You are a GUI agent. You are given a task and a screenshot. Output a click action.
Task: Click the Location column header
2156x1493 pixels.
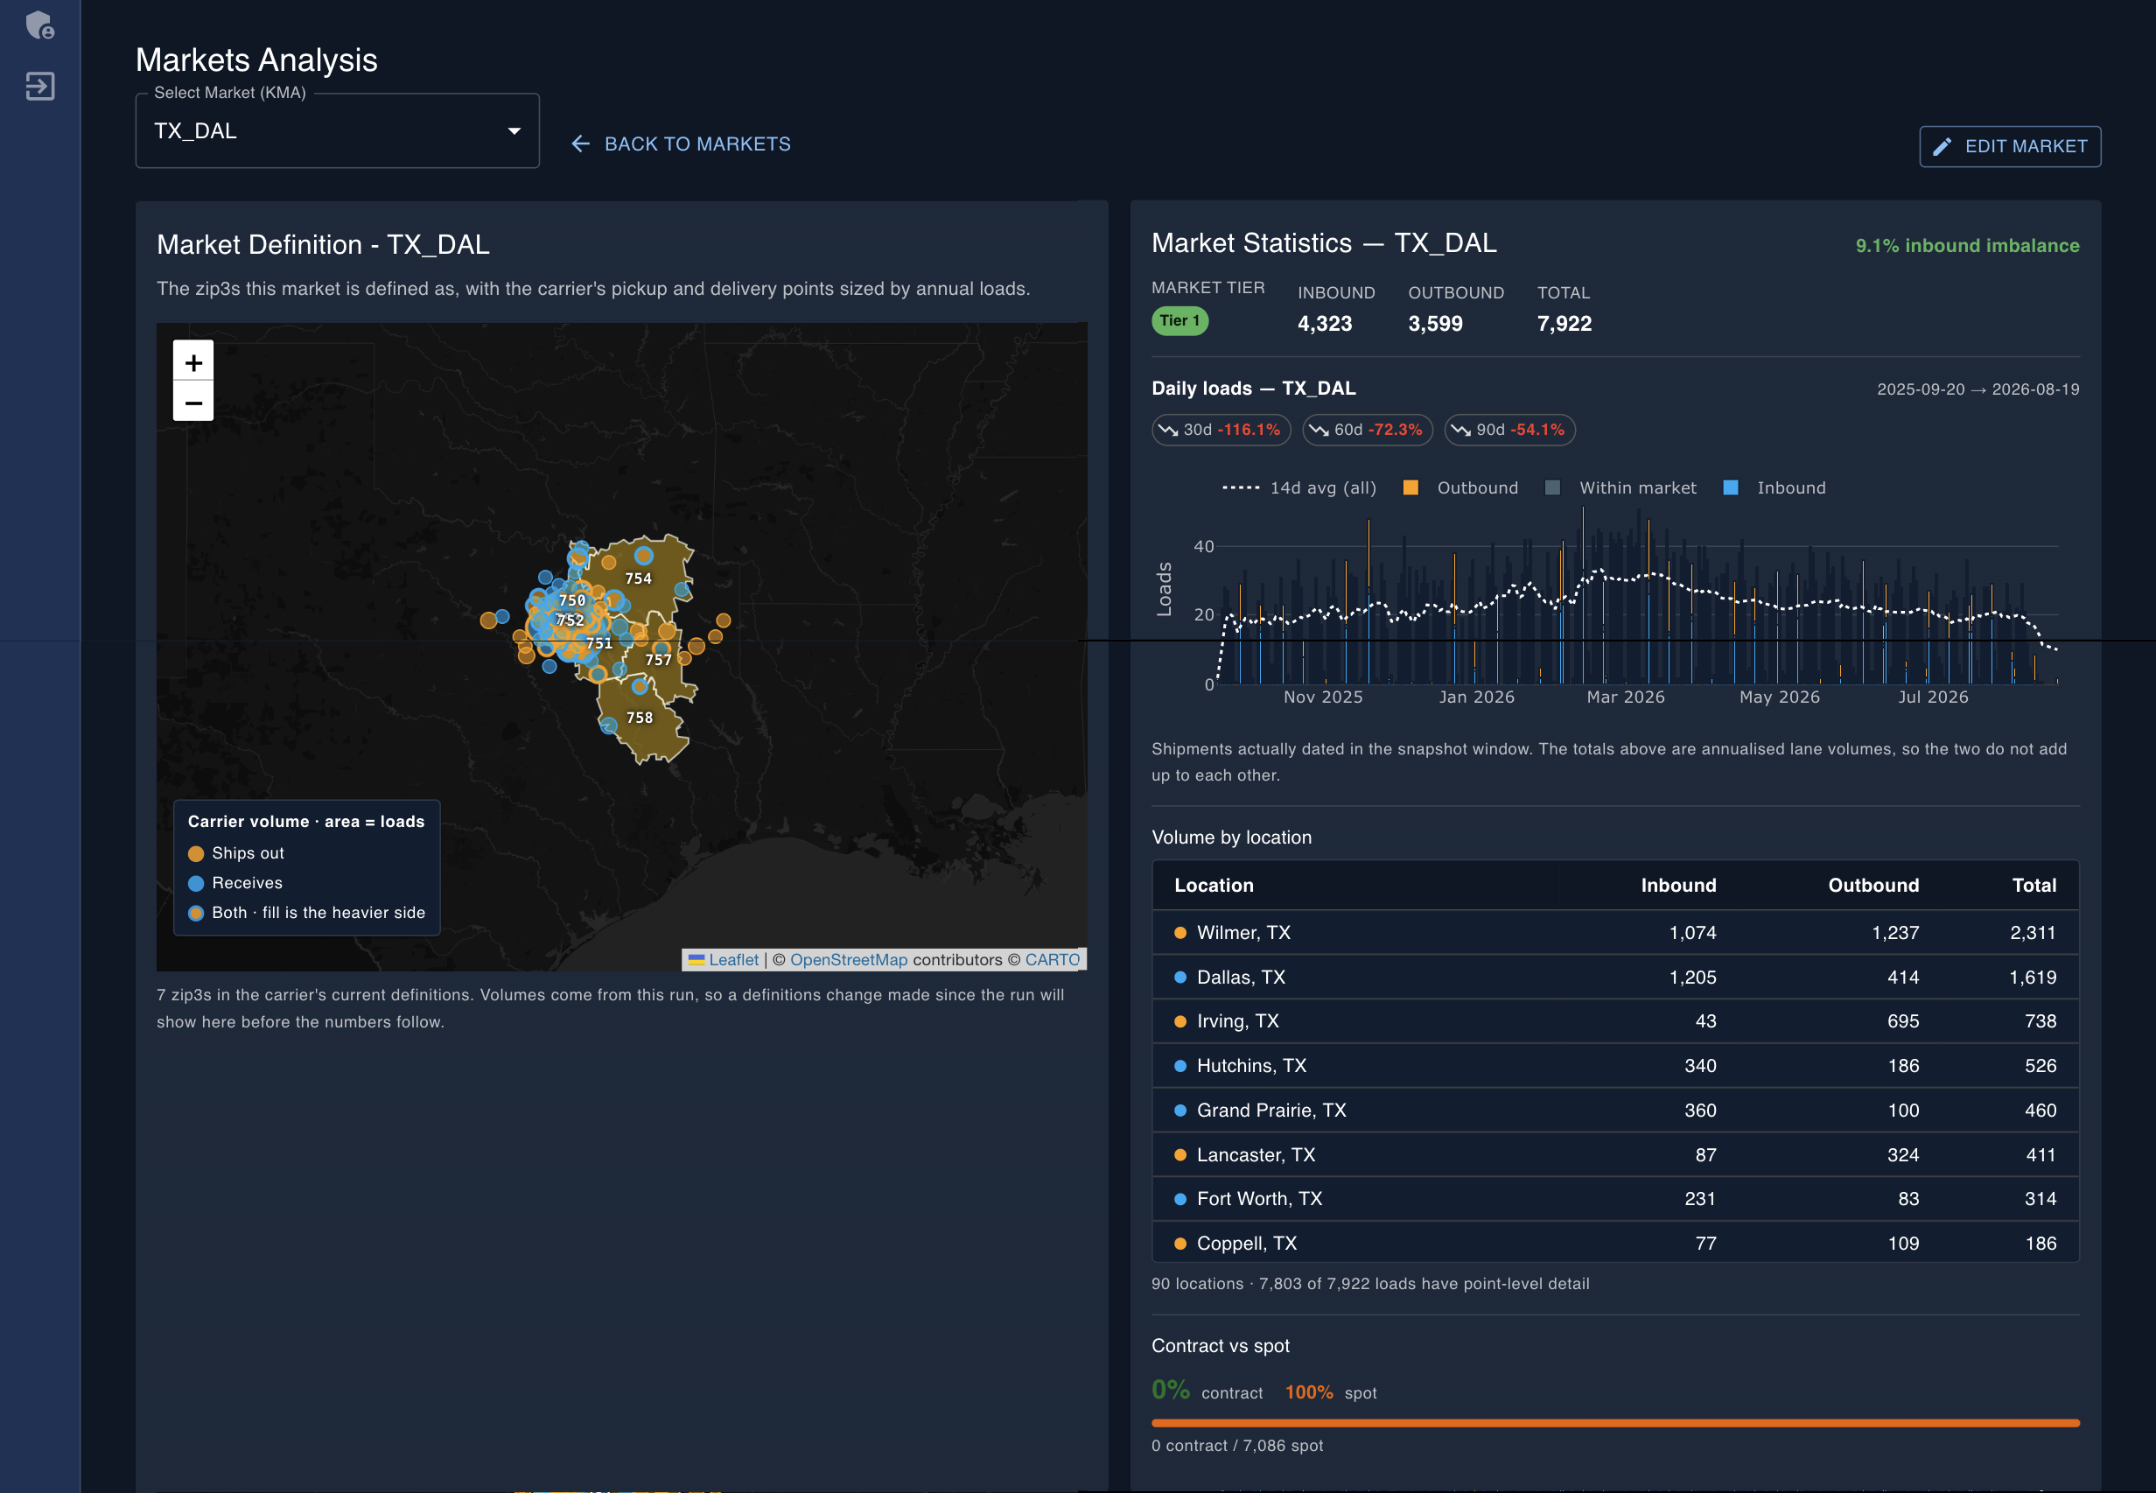[1214, 886]
